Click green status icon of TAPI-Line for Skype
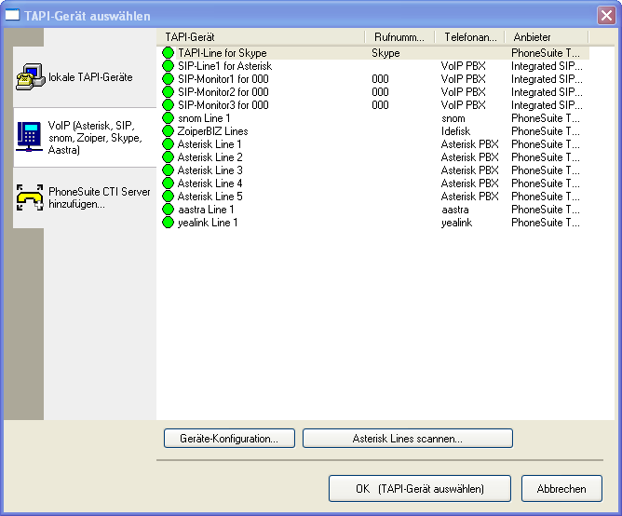The width and height of the screenshot is (622, 516). click(169, 53)
